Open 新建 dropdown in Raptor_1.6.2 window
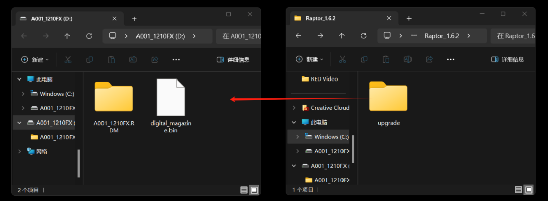 [x=310, y=60]
